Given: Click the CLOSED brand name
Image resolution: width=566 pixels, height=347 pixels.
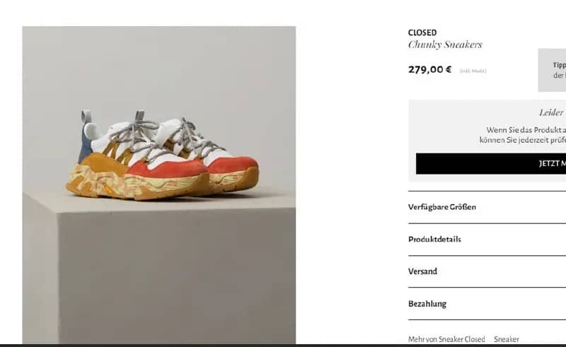Looking at the screenshot, I should 422,33.
